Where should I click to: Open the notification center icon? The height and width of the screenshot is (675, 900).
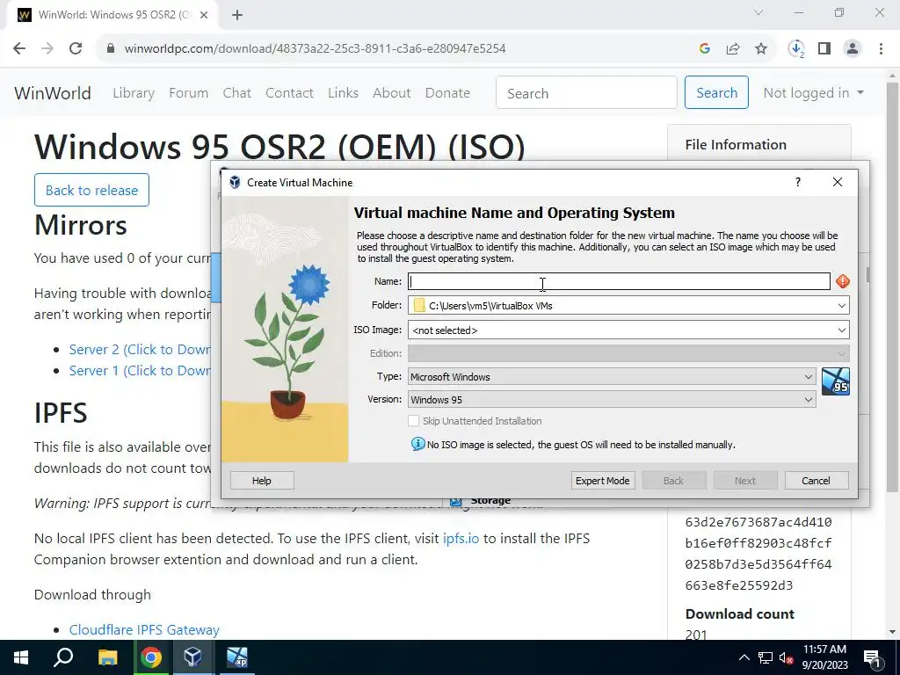coord(872,657)
